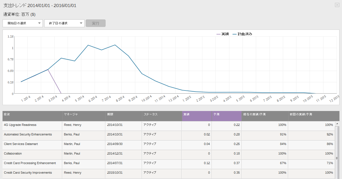Sort by 期限 column header
342x179 pixels.
(110, 115)
